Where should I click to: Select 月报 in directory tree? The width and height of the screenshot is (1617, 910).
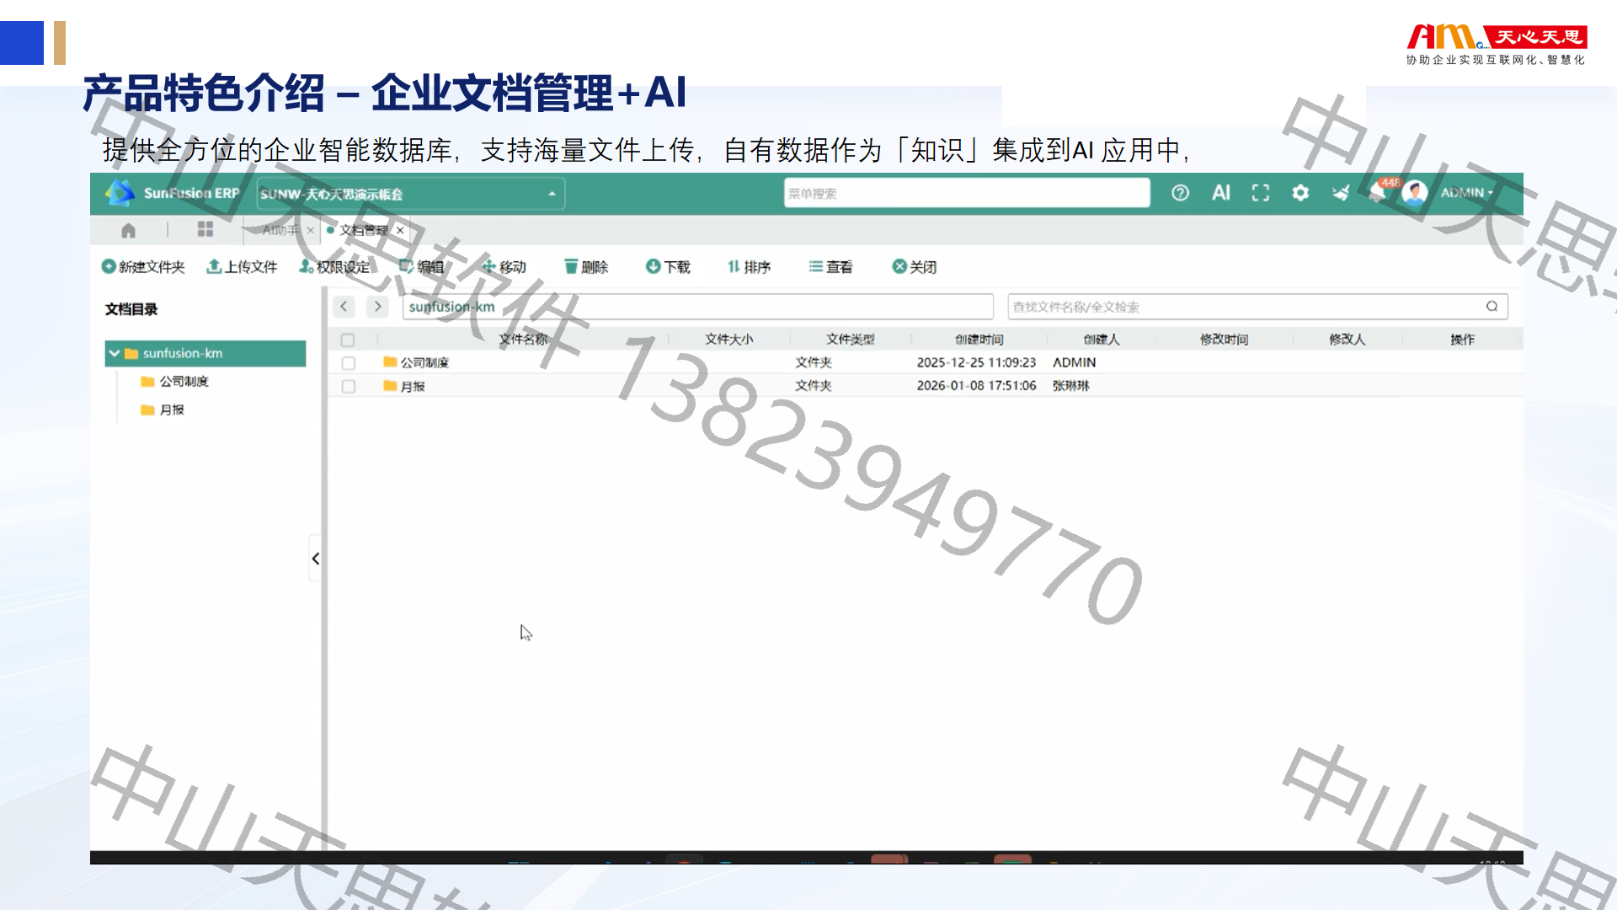point(172,410)
